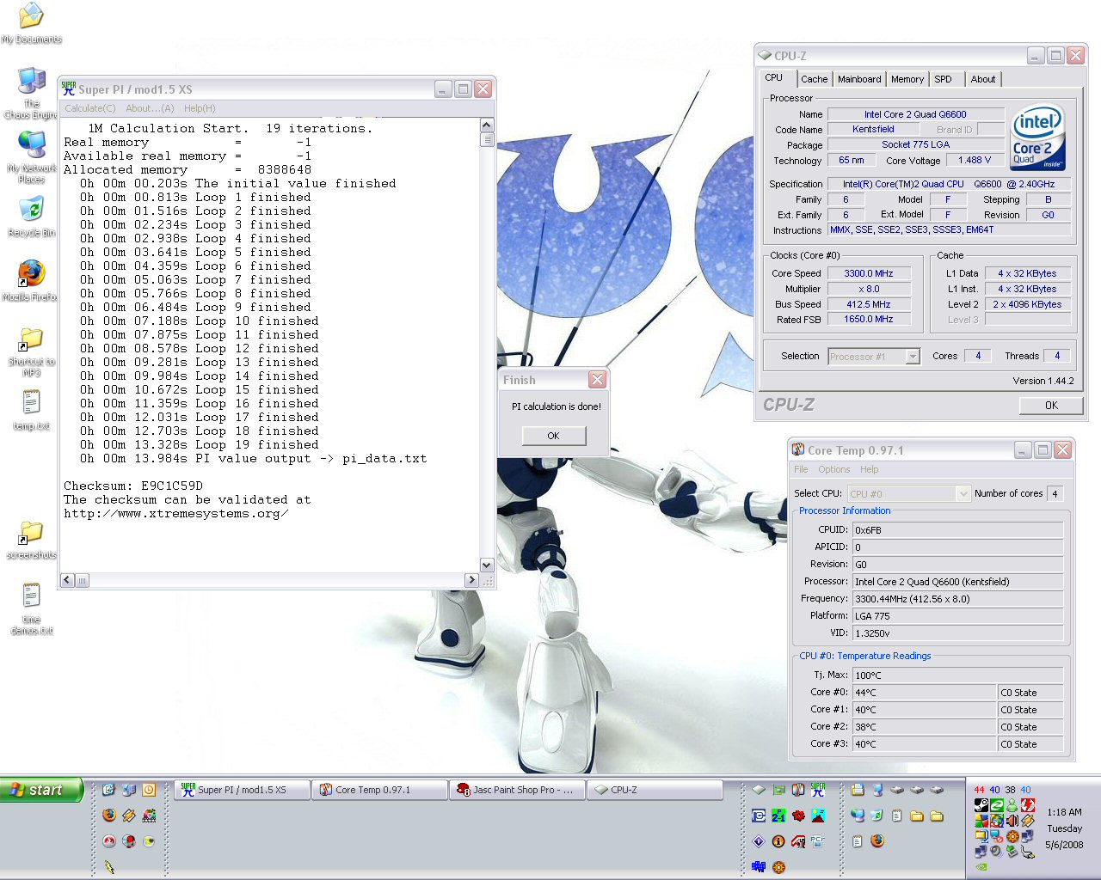The height and width of the screenshot is (880, 1101).
Task: Click OK in the Finish dialog
Action: 554,436
